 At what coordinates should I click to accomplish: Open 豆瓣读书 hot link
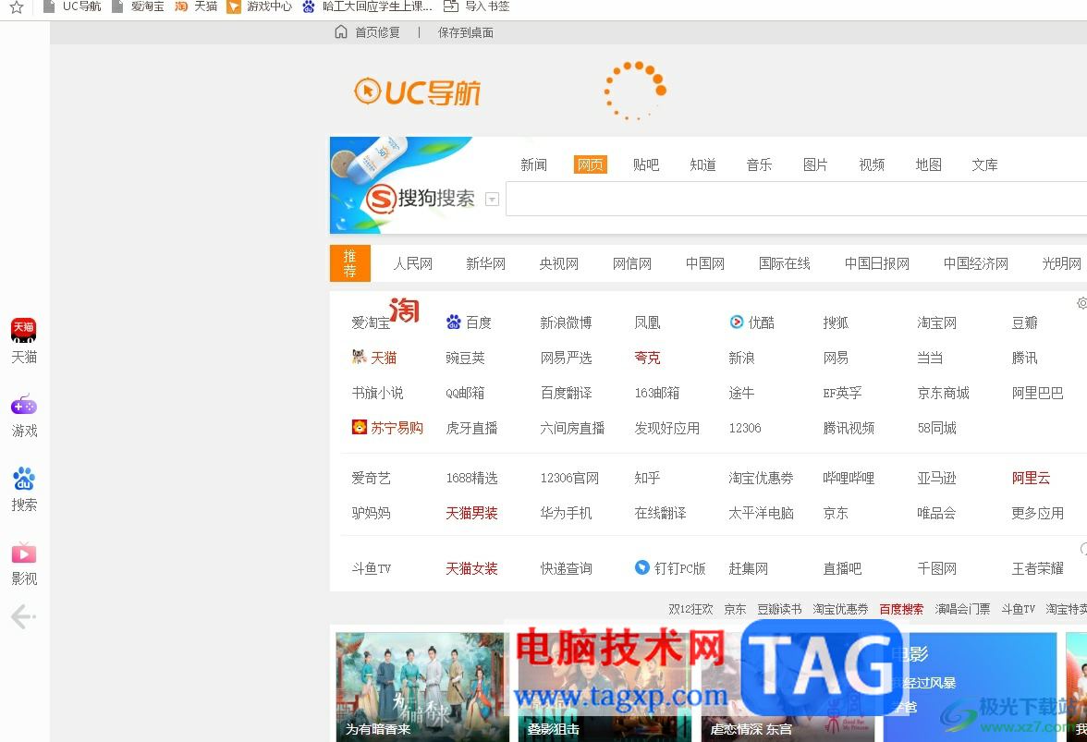coord(779,609)
